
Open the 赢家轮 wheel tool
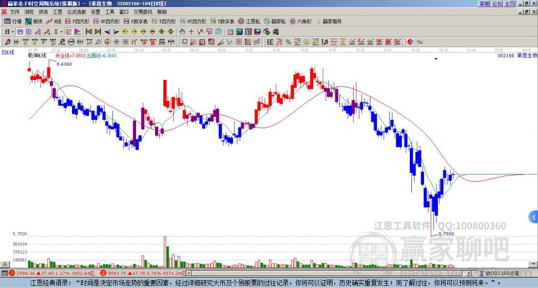(275, 21)
